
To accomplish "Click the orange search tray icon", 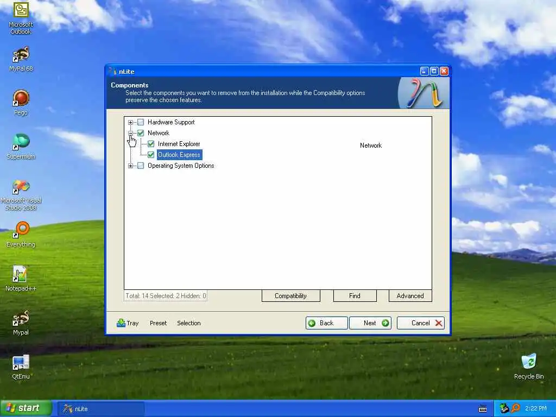I will pyautogui.click(x=515, y=408).
